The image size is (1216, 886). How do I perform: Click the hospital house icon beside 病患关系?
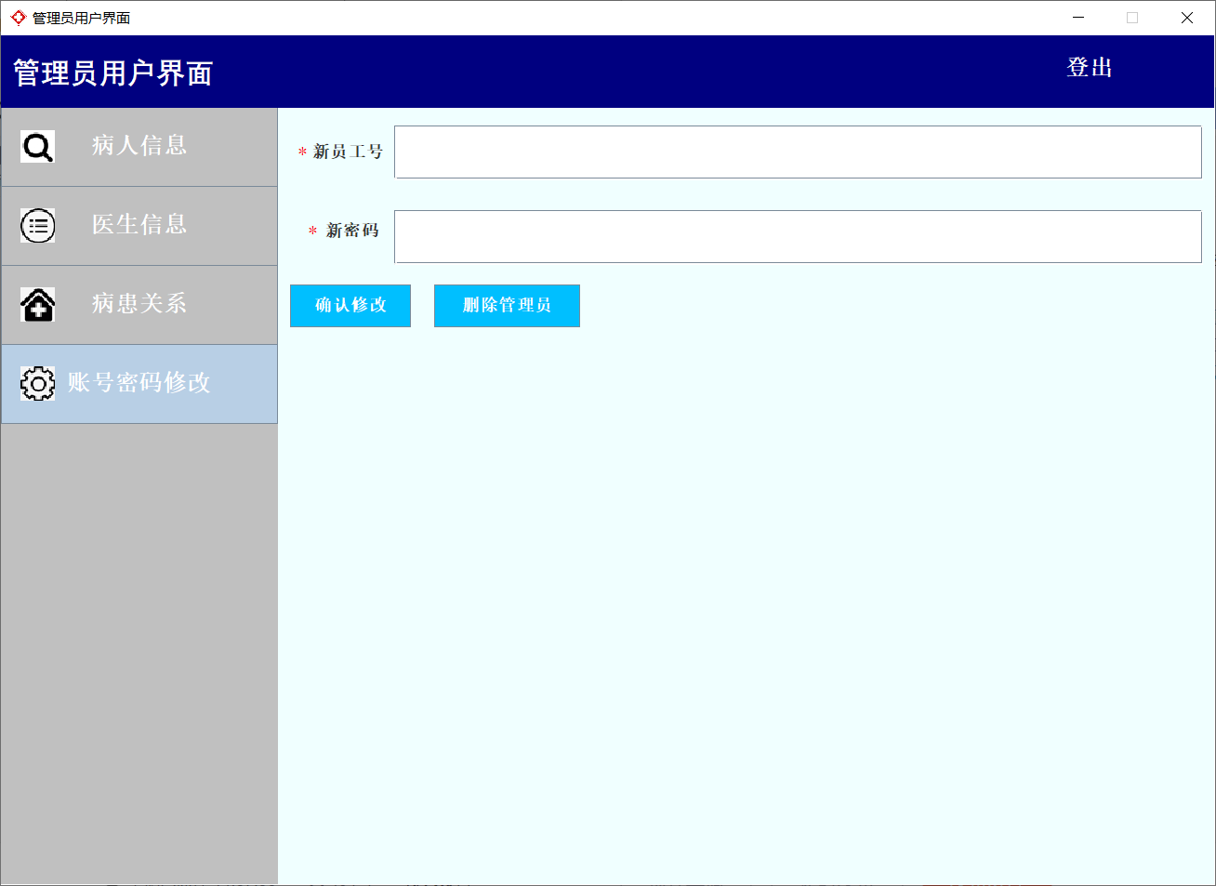coord(38,305)
